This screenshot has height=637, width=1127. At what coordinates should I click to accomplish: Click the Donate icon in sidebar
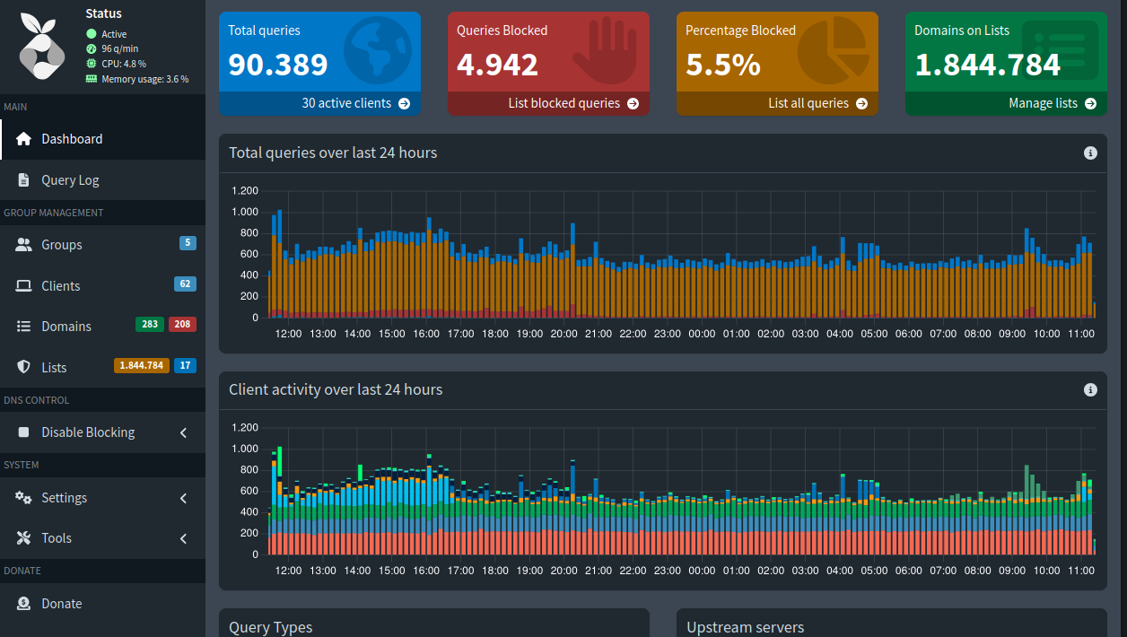pyautogui.click(x=23, y=604)
